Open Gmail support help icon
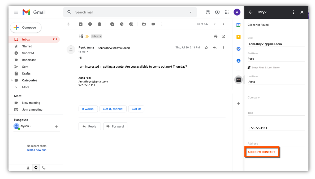This screenshot has width=315, height=179. (208, 12)
